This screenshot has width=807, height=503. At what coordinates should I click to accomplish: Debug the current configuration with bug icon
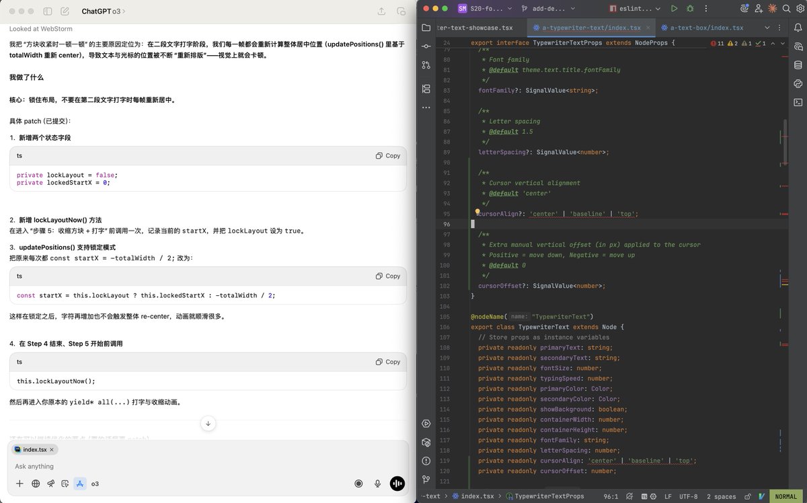[690, 9]
